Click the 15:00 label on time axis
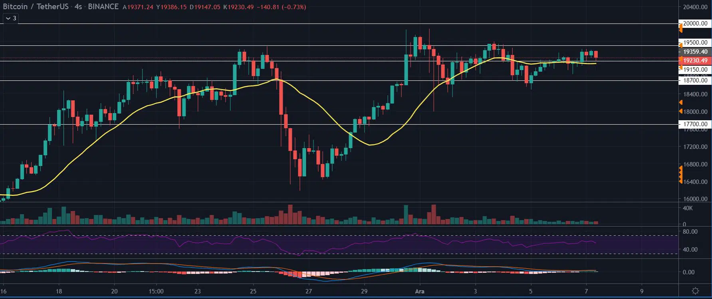 coord(156,291)
